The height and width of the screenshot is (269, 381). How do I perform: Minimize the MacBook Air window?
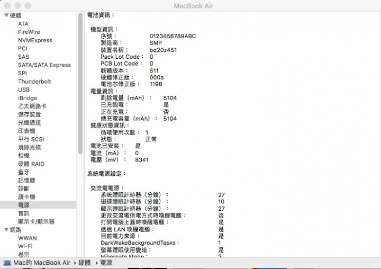[x=17, y=6]
